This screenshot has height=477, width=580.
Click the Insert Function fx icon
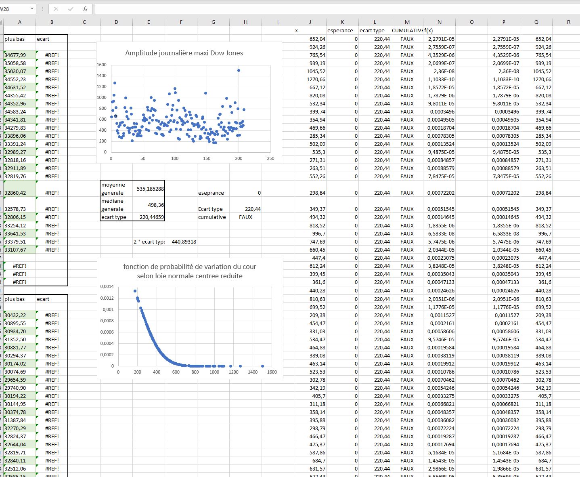tap(85, 9)
